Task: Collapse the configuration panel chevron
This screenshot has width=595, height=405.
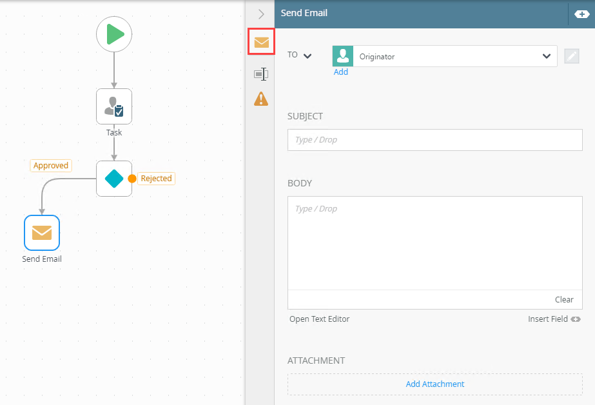Action: (x=261, y=14)
